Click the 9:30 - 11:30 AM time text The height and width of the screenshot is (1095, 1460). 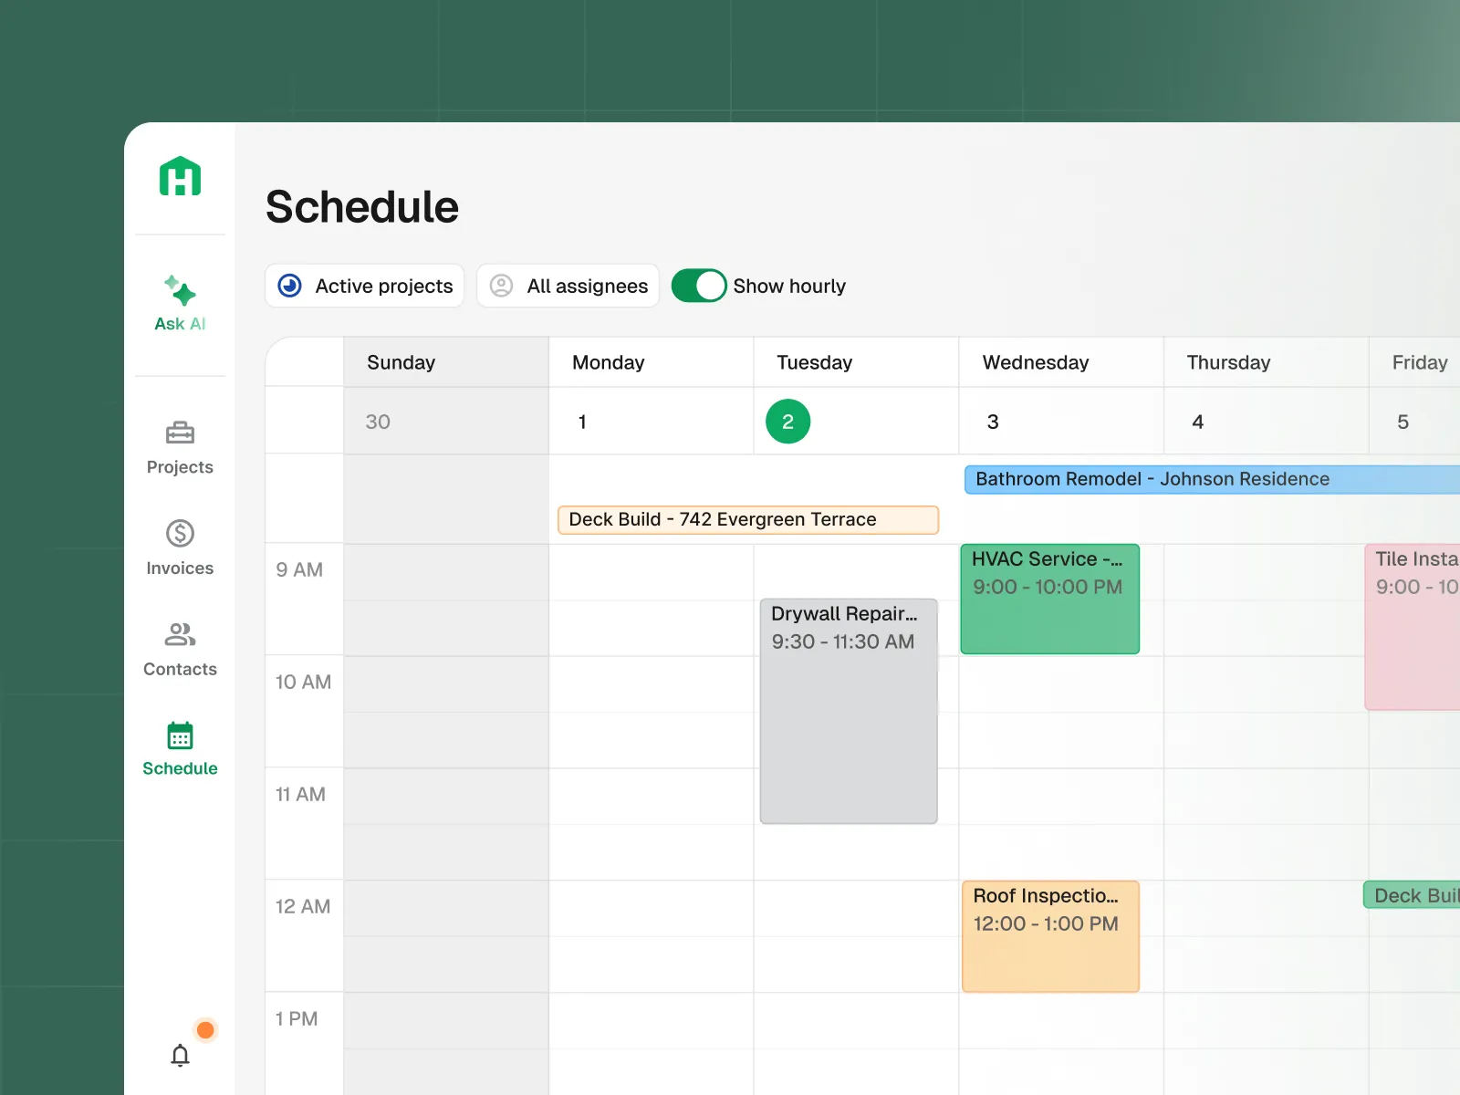[843, 641]
